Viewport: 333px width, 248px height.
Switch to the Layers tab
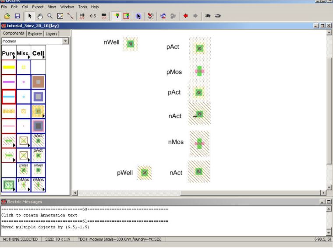tap(51, 34)
